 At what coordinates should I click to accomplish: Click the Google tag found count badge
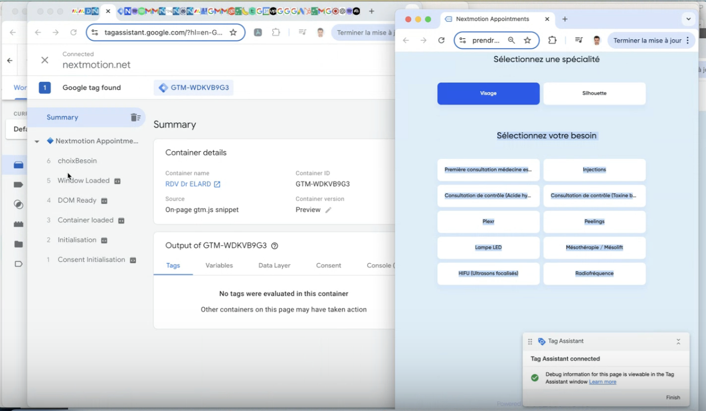(45, 88)
